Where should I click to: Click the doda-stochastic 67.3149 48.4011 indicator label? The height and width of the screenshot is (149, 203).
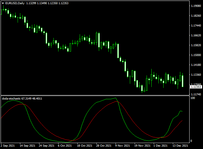[22, 99]
